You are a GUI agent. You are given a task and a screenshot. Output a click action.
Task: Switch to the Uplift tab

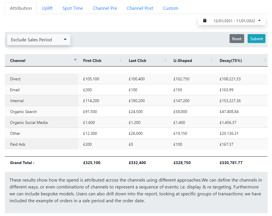click(47, 8)
